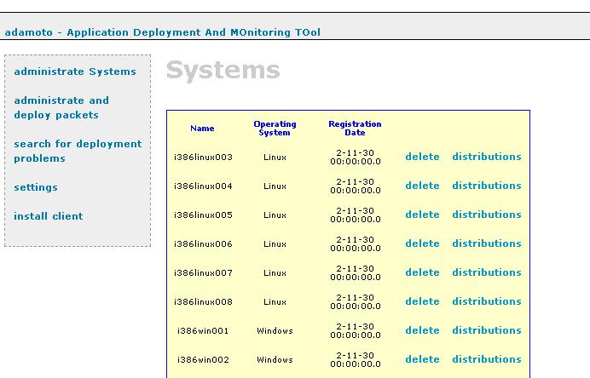The height and width of the screenshot is (378, 590).
Task: Show distributions for i386linux005
Action: (x=486, y=215)
